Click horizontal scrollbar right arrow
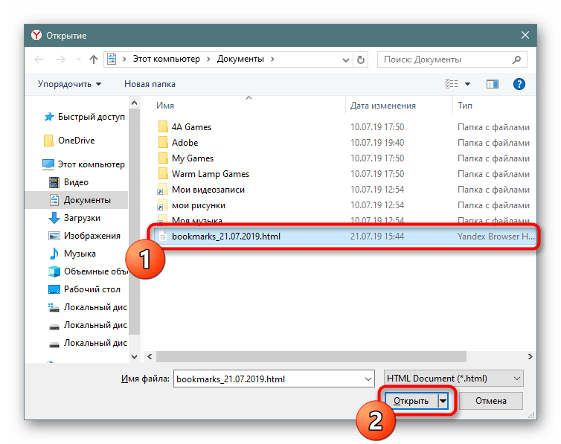 pyautogui.click(x=530, y=356)
